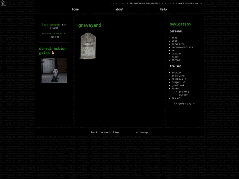Open the quizzes page
Screen dimensions: 239x179
[177, 54]
